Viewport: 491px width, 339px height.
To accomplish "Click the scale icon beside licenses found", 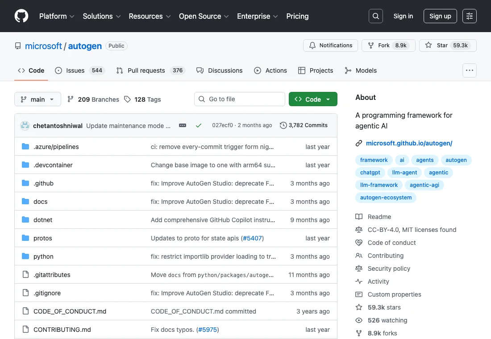I will (359, 230).
